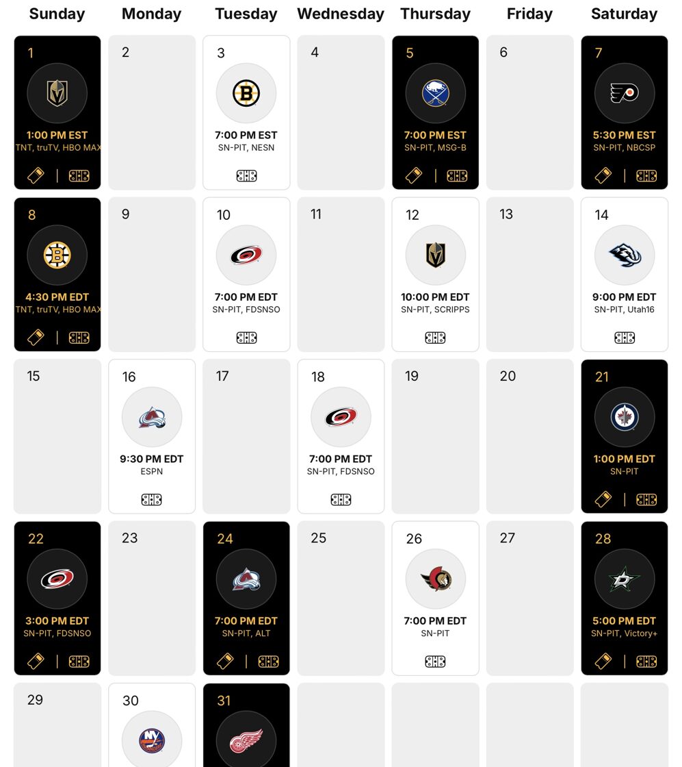682x767 pixels.
Task: Click the Jets logo on day 21
Action: click(625, 417)
